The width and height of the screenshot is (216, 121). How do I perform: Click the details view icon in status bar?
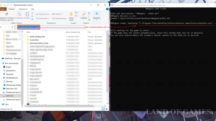coord(103,109)
